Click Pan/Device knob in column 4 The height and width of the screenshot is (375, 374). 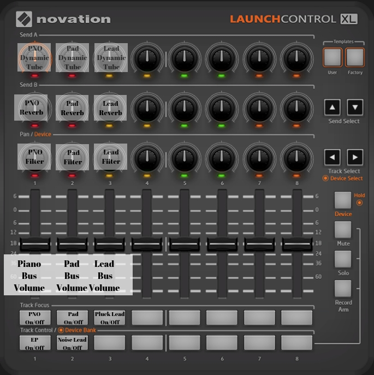[x=147, y=158]
